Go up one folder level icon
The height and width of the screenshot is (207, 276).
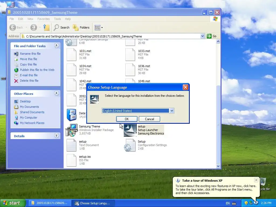click(46, 27)
